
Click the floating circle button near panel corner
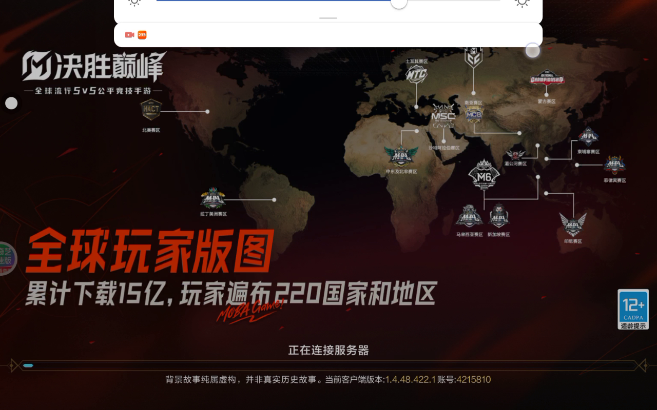coord(533,50)
